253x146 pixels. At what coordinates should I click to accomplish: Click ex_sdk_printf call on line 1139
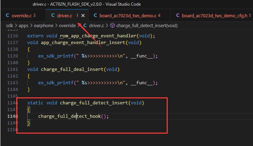click(x=56, y=56)
